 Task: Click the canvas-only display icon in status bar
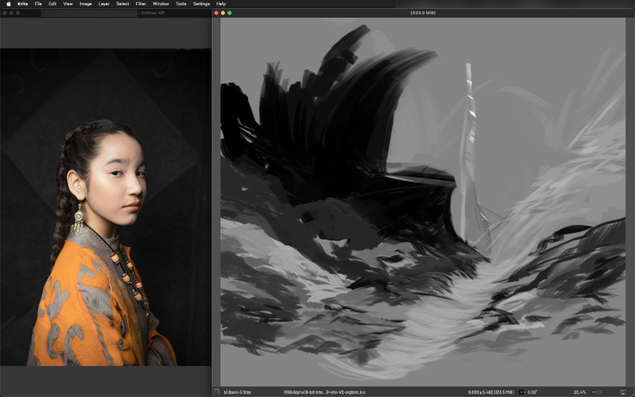coord(622,392)
